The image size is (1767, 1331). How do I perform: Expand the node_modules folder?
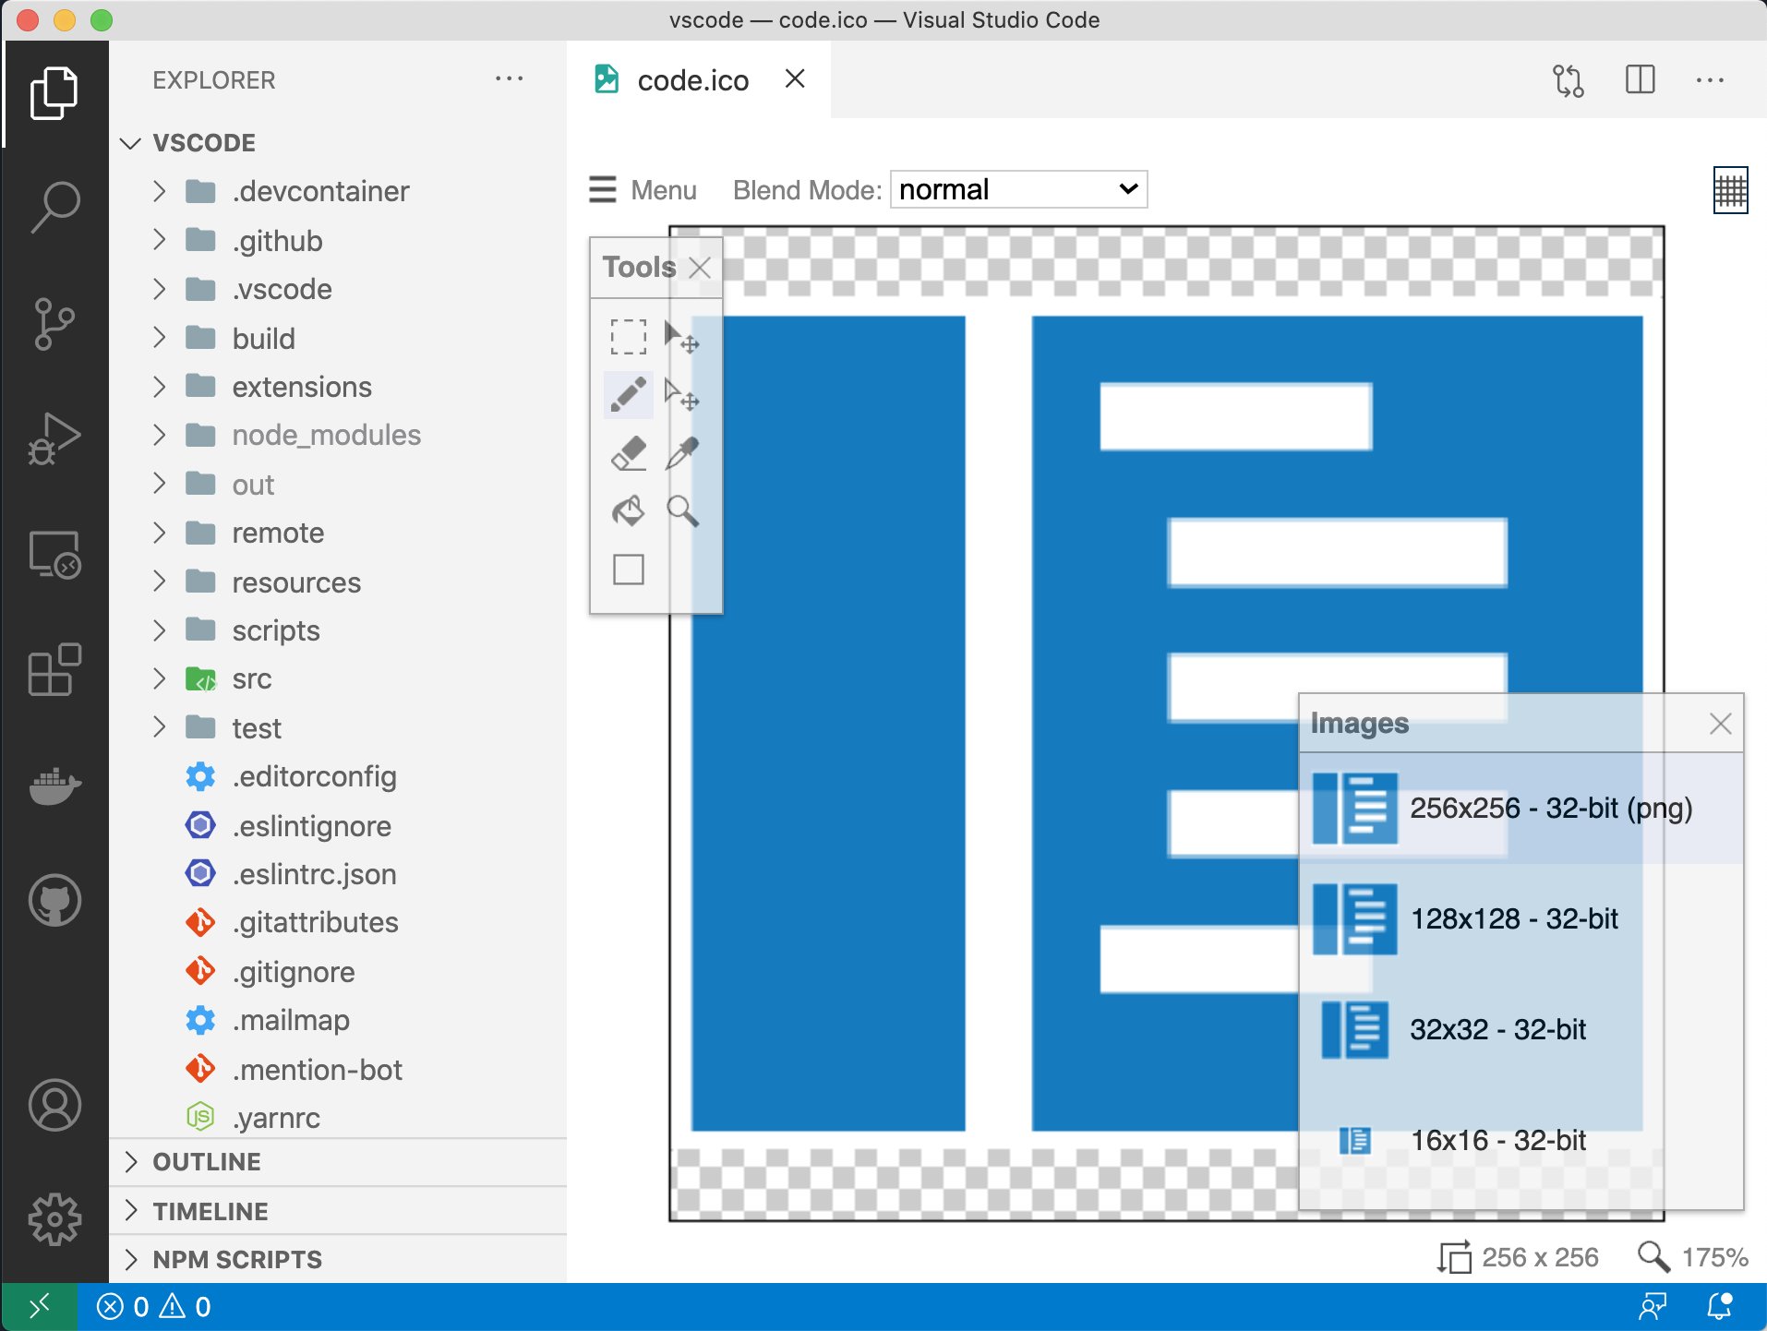coord(338,436)
